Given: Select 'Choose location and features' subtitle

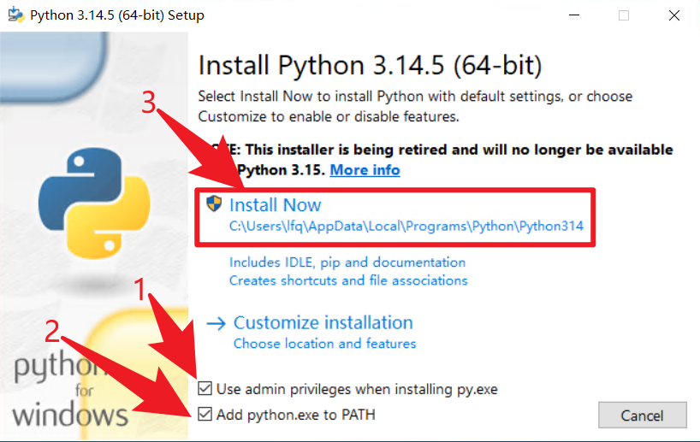Looking at the screenshot, I should (x=324, y=344).
